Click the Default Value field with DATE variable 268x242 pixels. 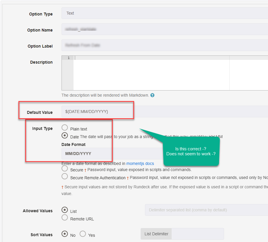[97, 111]
